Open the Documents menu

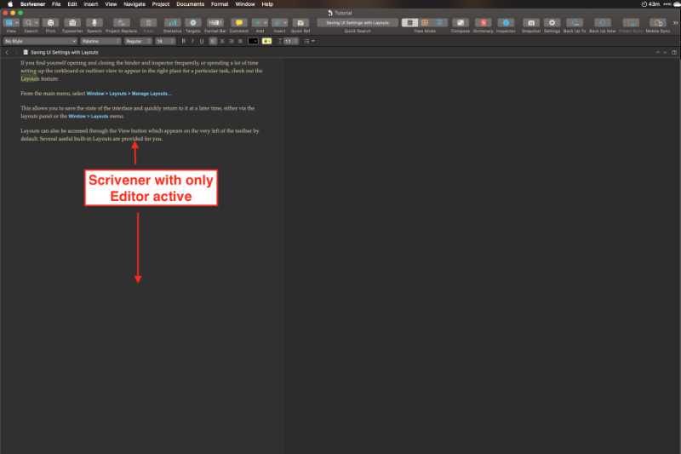pos(190,4)
